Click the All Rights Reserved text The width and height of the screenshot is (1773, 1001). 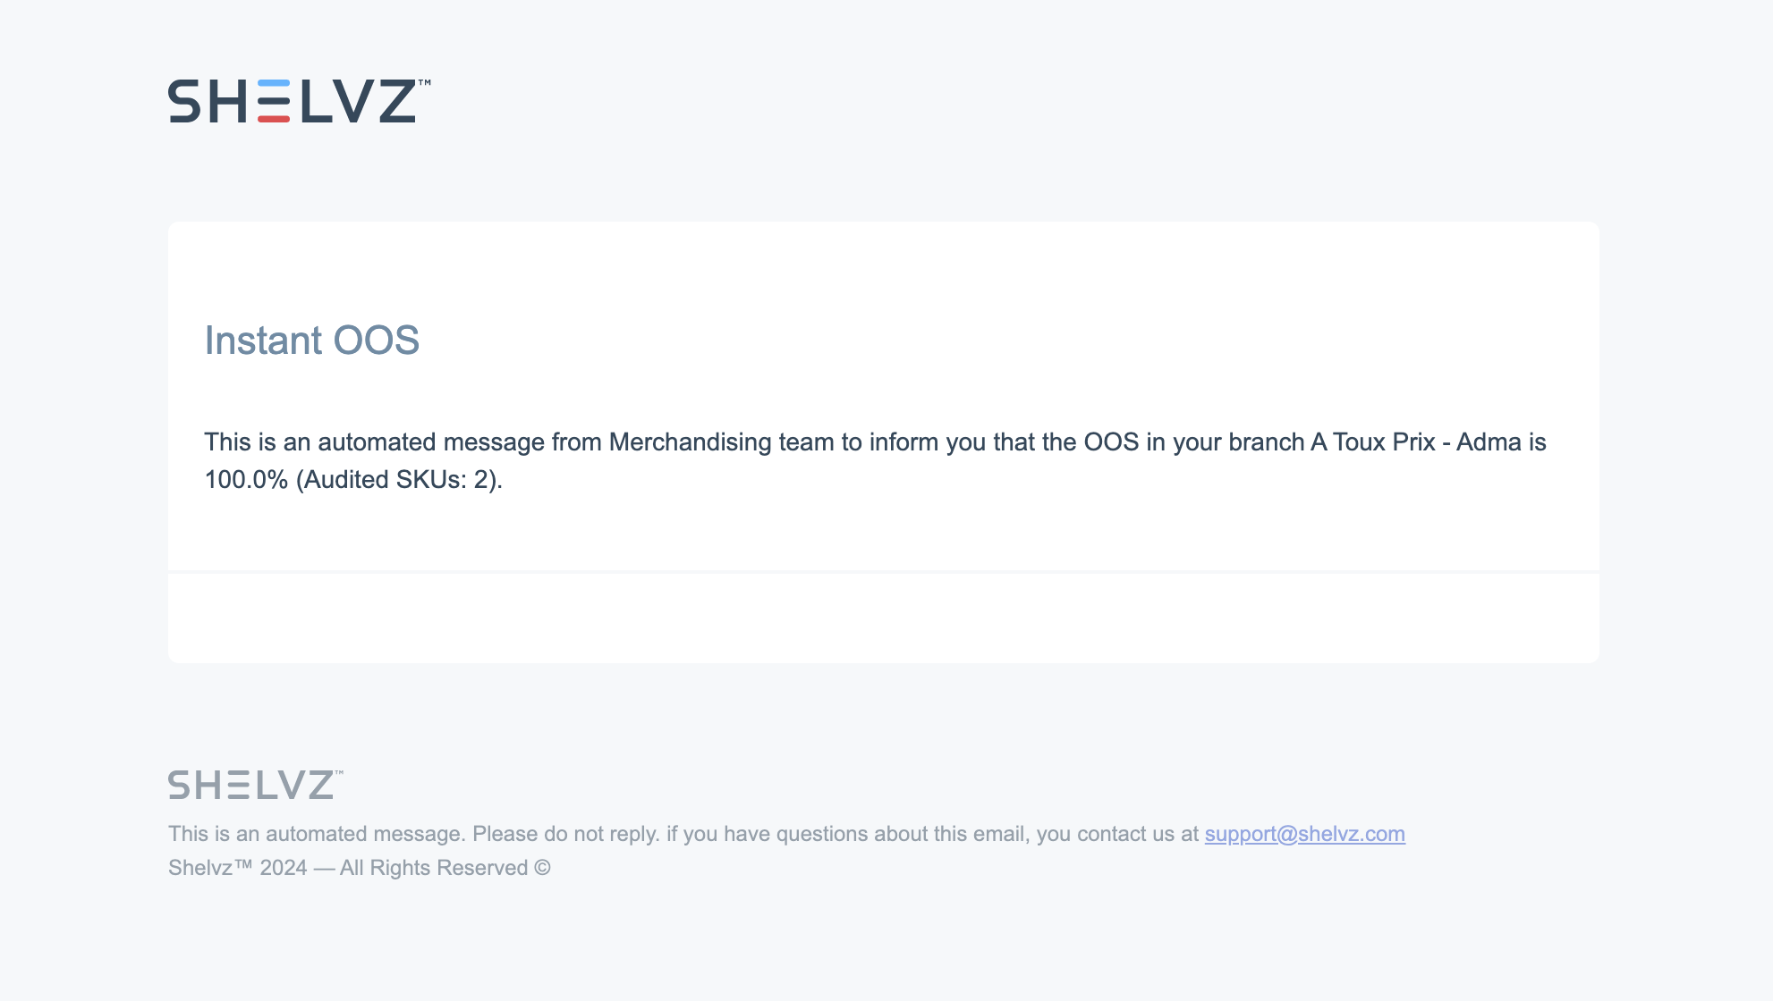(434, 868)
